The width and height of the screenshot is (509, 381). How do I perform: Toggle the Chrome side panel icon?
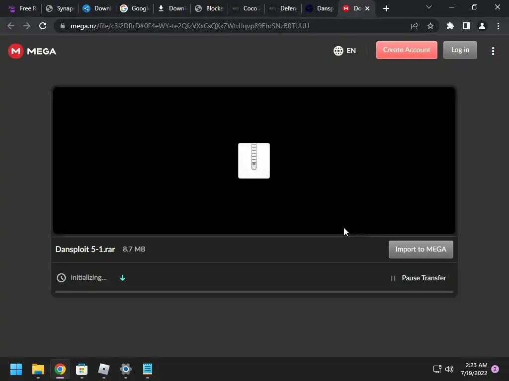466,26
